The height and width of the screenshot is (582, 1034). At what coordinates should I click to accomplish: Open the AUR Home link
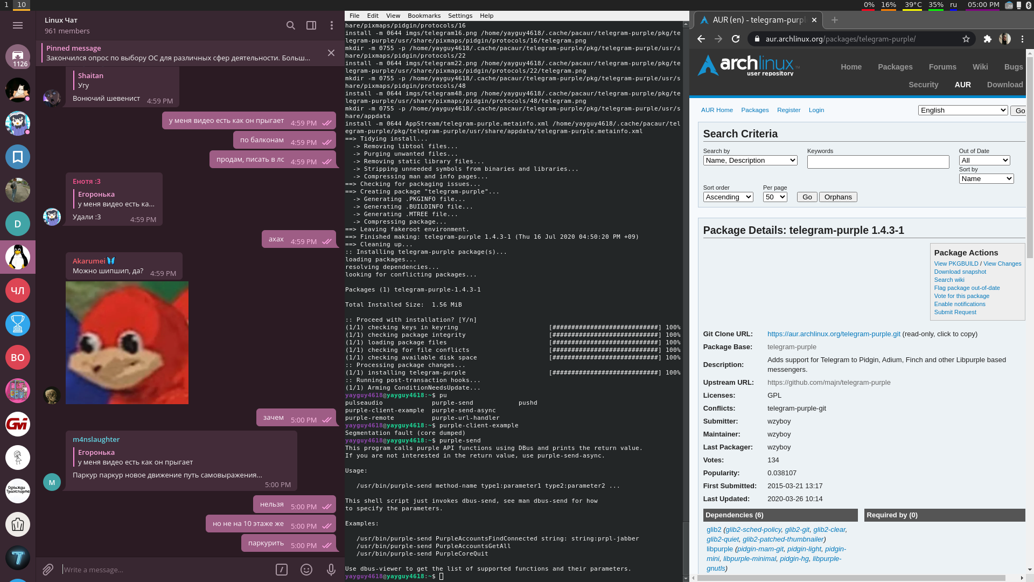pyautogui.click(x=717, y=110)
